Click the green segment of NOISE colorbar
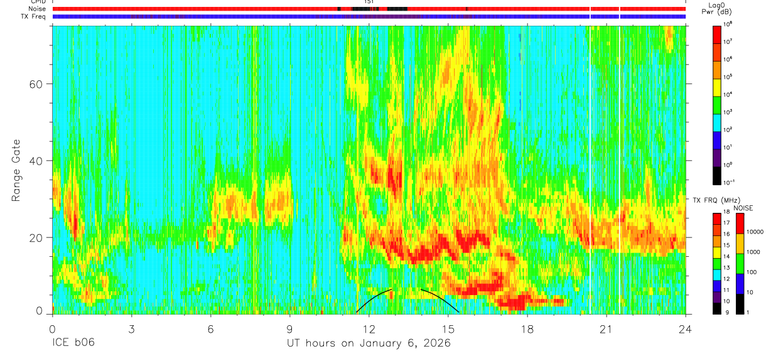Screen dimensions: 771x356 740,264
